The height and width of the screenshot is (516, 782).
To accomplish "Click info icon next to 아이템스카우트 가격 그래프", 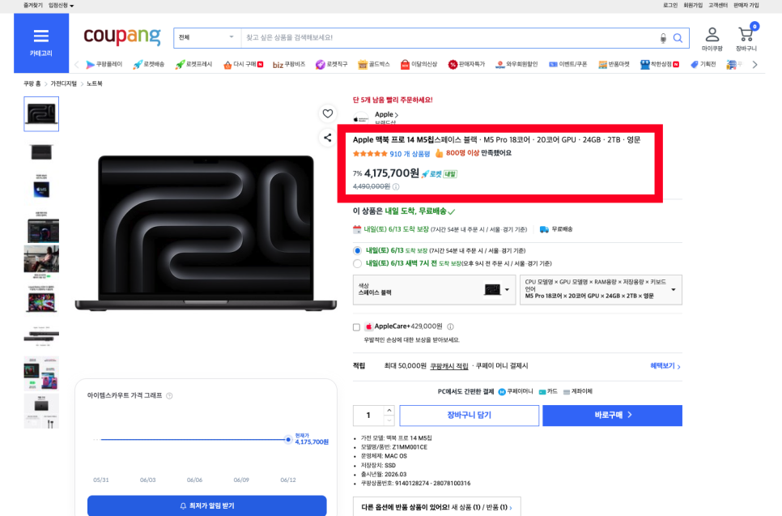I will (x=169, y=396).
